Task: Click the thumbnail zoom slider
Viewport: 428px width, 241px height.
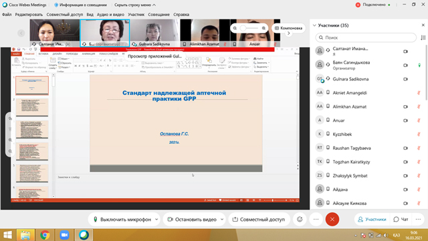Action: [x=249, y=28]
